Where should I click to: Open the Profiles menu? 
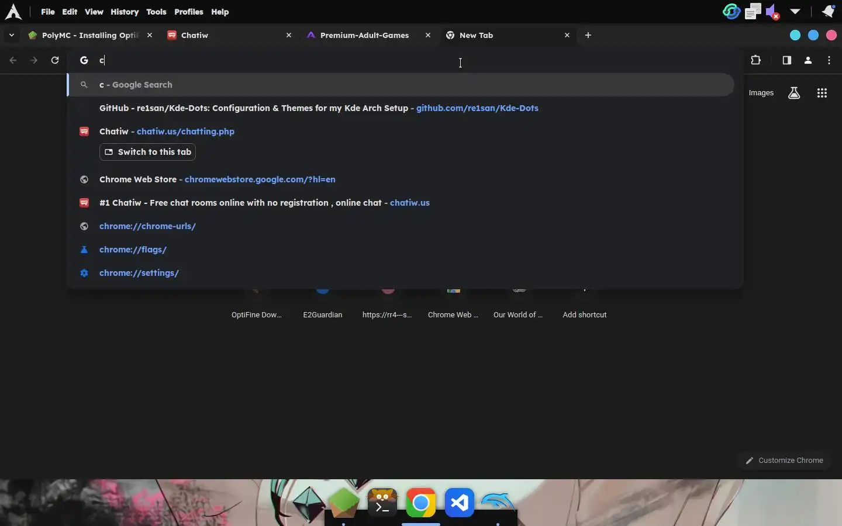click(x=189, y=12)
